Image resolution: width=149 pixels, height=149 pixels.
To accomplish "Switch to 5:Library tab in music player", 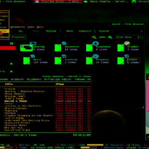I will (x=34, y=79).
